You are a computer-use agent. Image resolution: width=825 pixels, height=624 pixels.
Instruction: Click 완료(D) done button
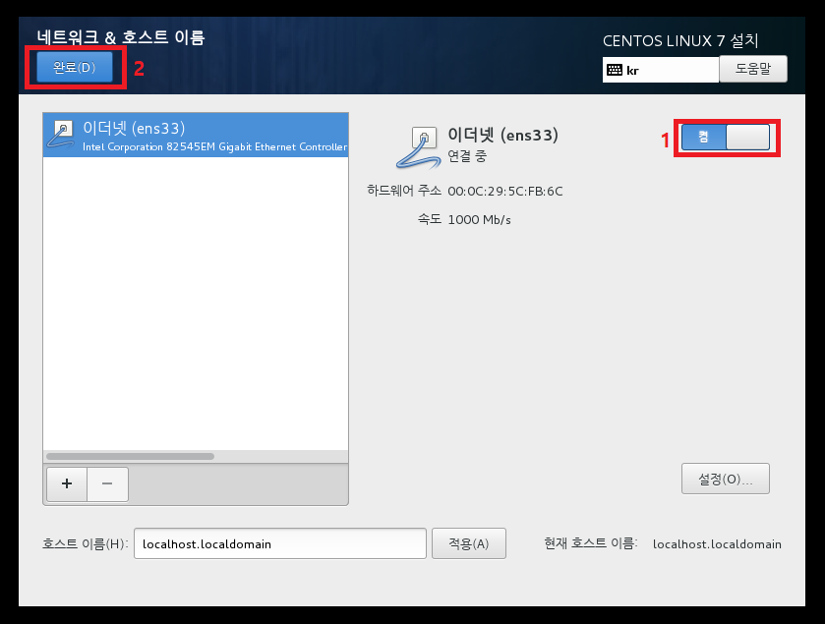click(75, 67)
